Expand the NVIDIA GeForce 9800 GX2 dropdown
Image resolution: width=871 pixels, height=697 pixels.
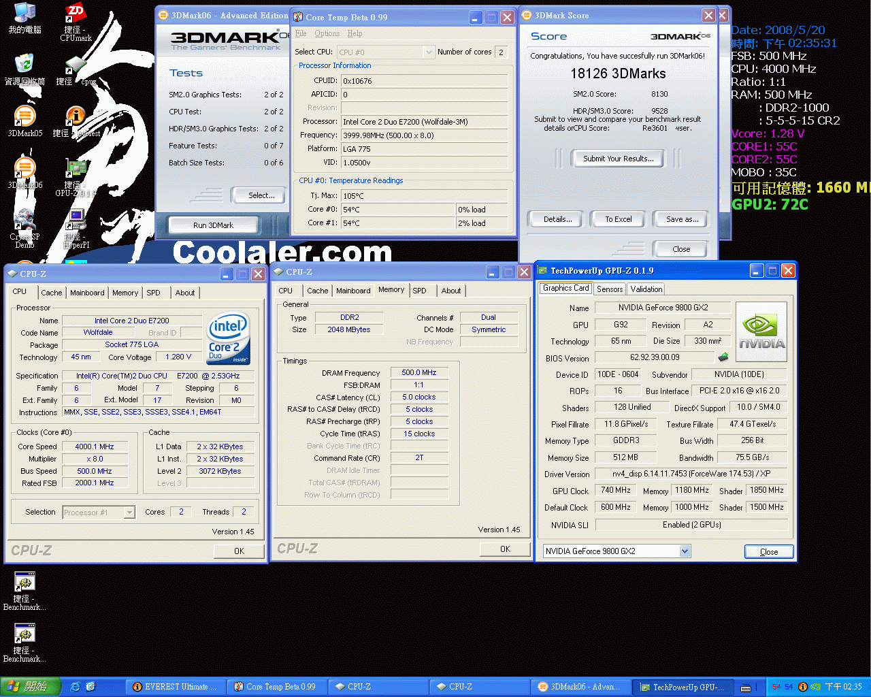click(685, 551)
